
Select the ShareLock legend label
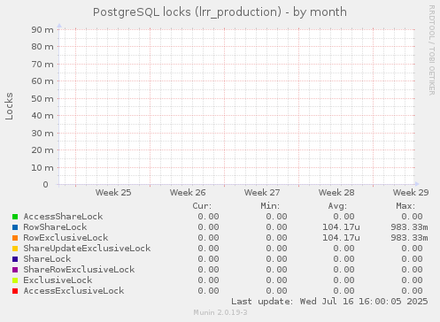click(x=47, y=259)
